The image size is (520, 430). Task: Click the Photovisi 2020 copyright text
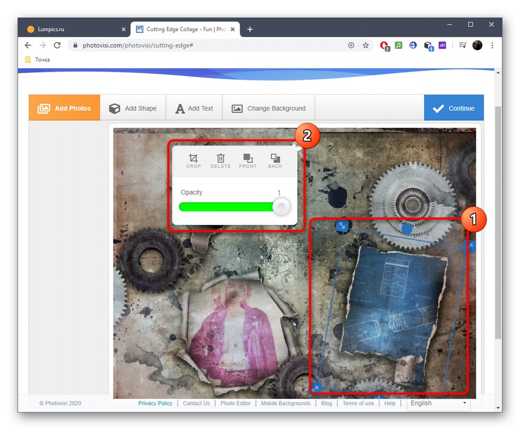coord(60,403)
